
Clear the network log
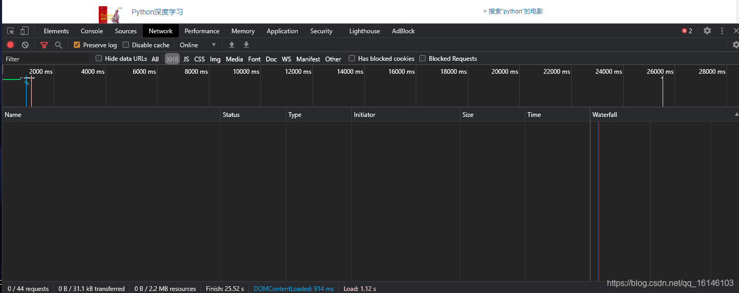click(x=25, y=45)
